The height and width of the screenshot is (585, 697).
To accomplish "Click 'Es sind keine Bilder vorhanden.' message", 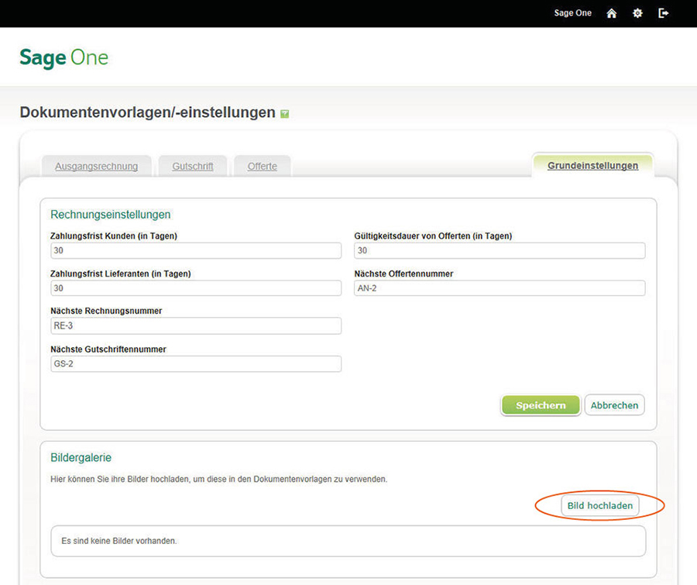I will [x=119, y=541].
